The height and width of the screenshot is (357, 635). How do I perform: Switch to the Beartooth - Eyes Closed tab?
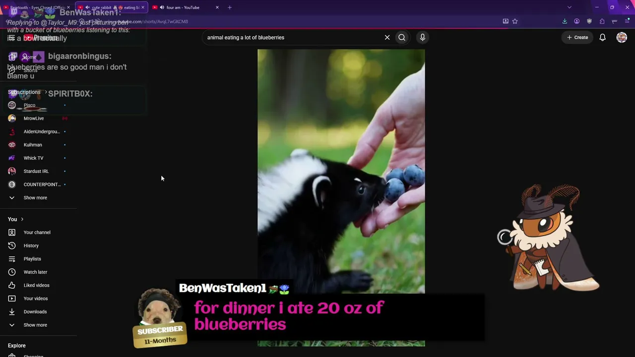[37, 7]
